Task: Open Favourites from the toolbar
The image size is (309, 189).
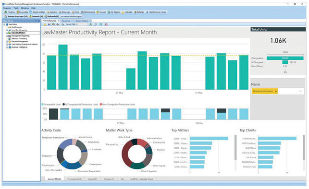Action: 22,12
